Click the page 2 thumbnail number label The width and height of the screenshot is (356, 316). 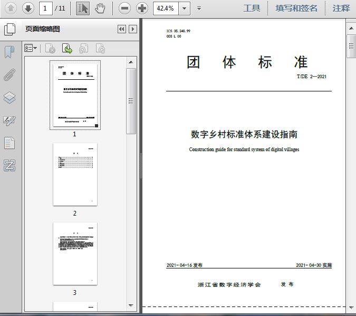[x=75, y=213]
